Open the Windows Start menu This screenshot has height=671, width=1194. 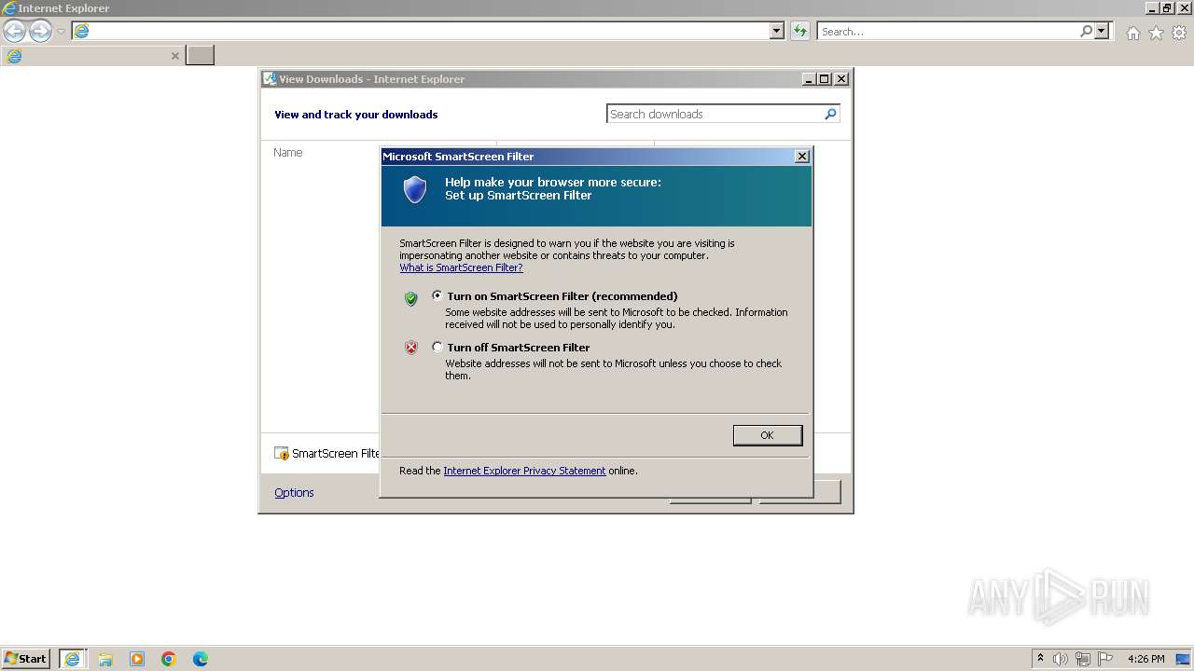[x=26, y=658]
